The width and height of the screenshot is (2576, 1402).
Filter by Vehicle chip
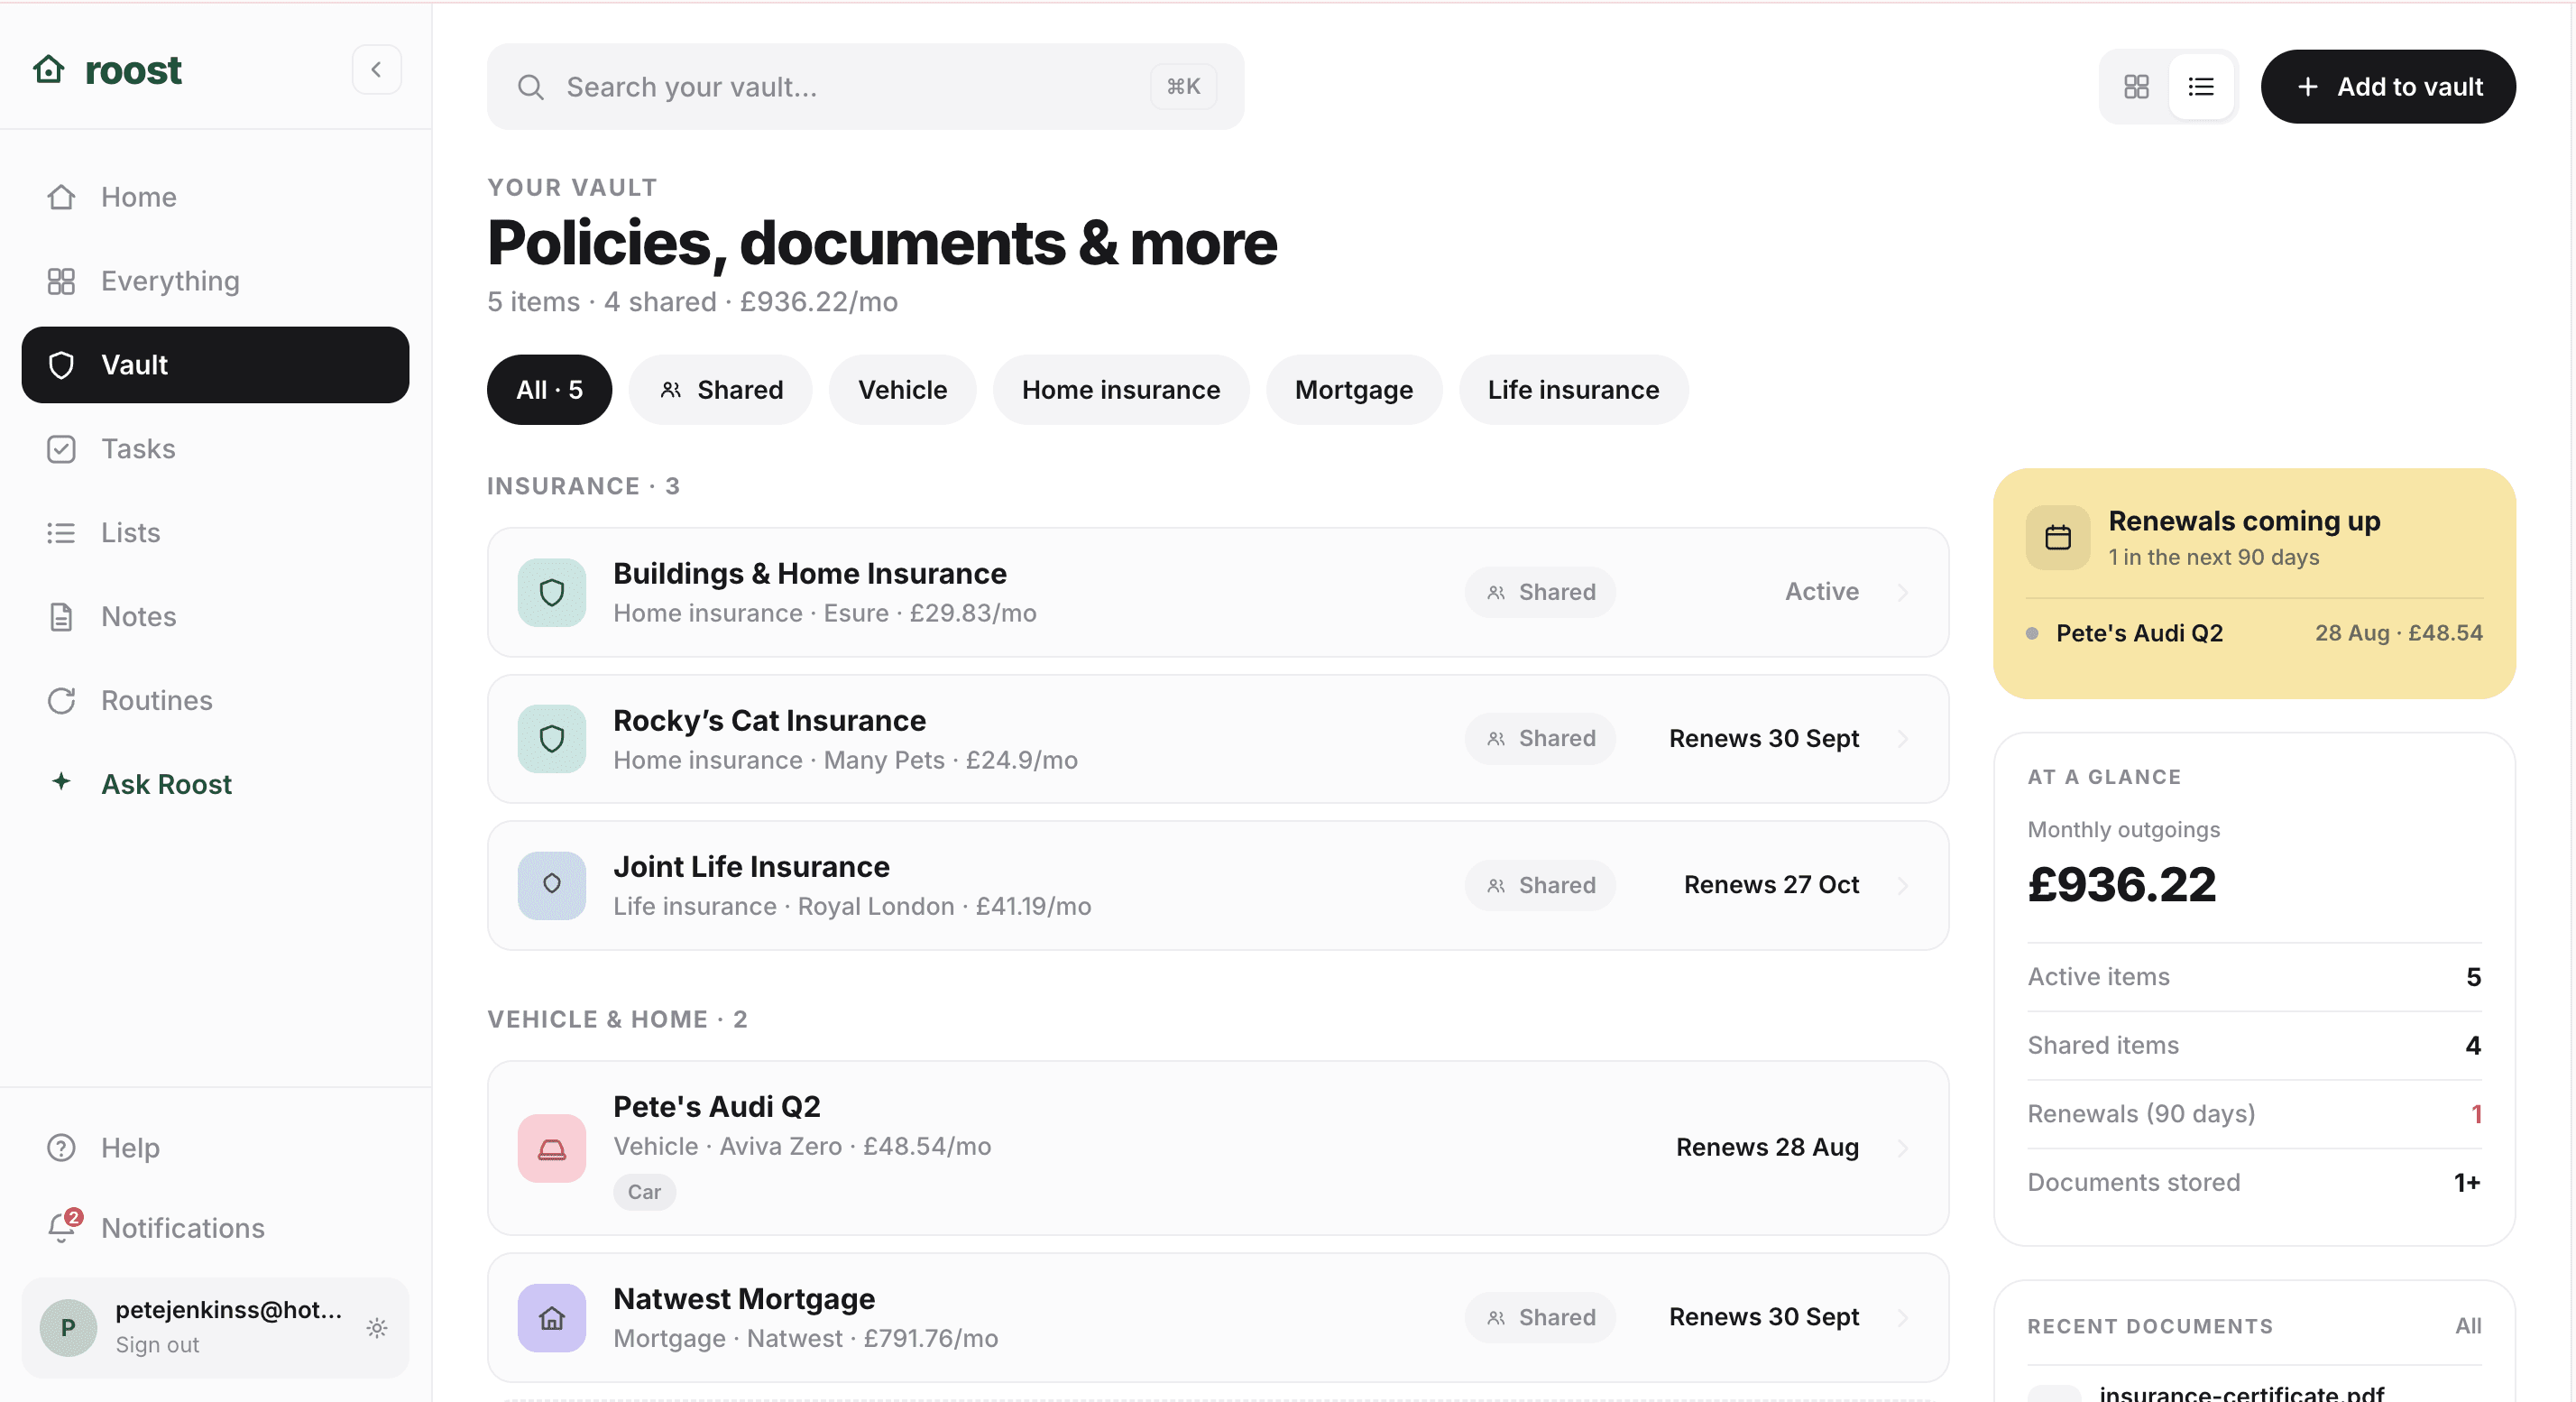tap(902, 390)
